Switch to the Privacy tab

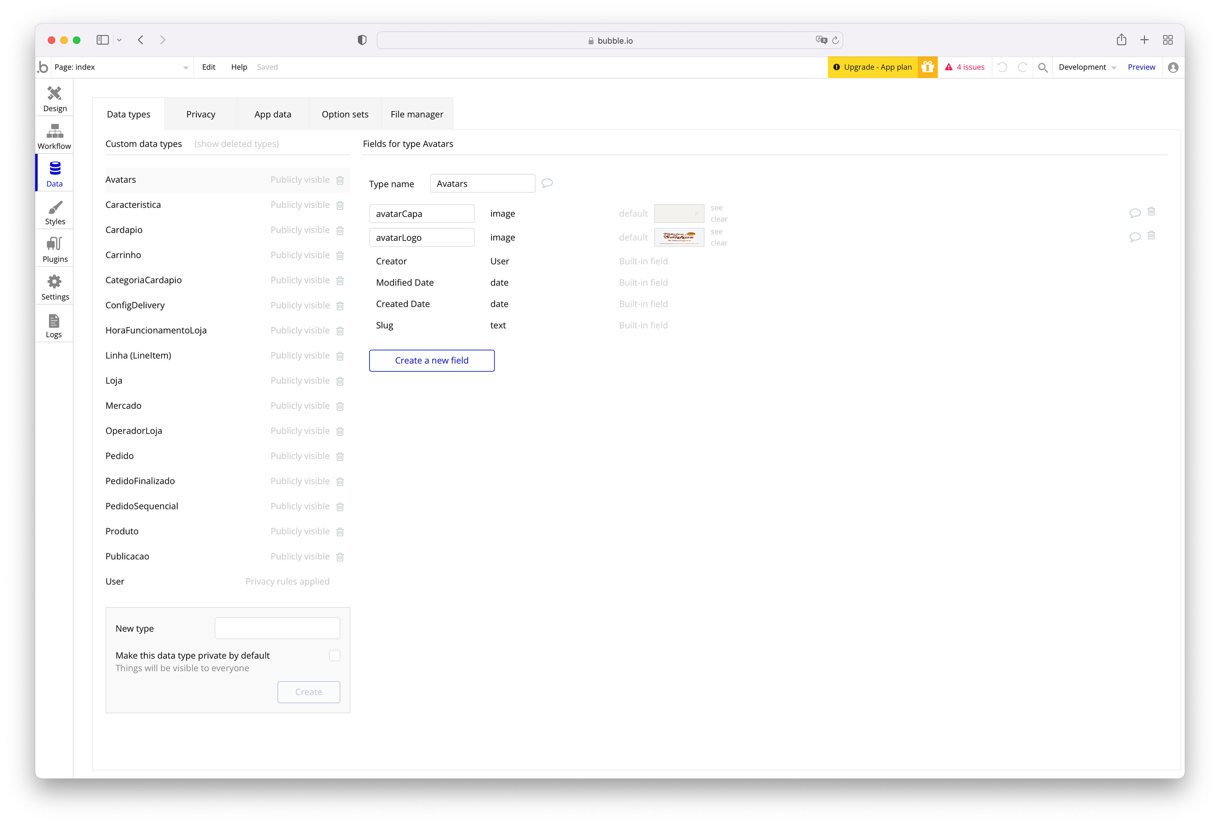click(200, 114)
